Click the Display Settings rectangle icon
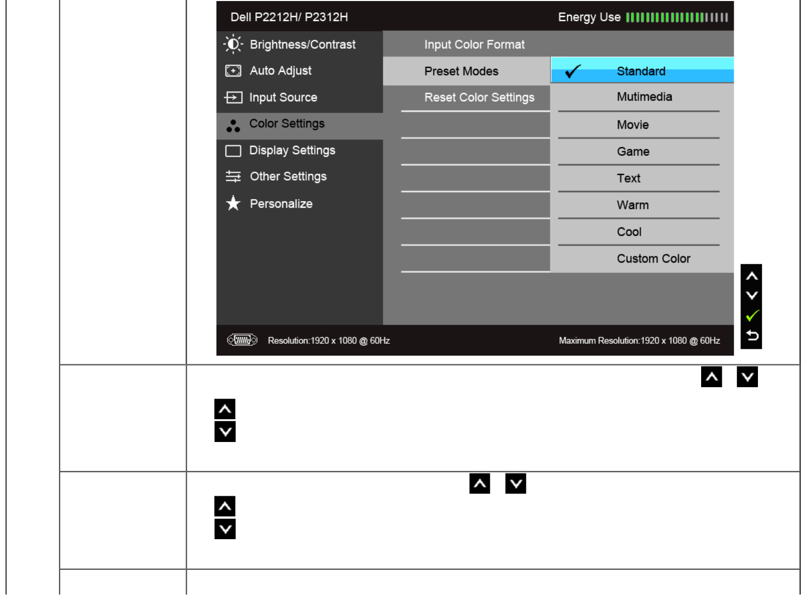The width and height of the screenshot is (806, 595). (233, 151)
